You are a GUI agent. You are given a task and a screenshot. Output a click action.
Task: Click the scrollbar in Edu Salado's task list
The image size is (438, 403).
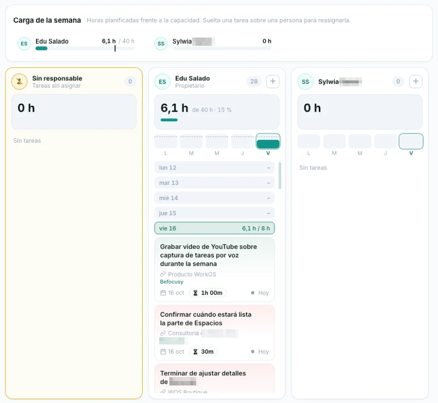tap(280, 175)
